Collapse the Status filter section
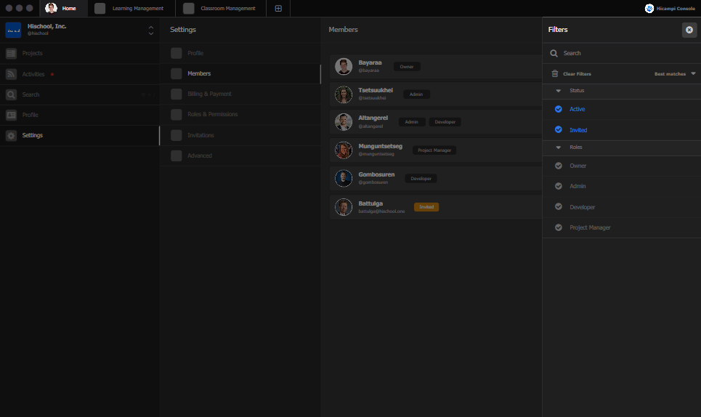Image resolution: width=701 pixels, height=417 pixels. click(558, 91)
